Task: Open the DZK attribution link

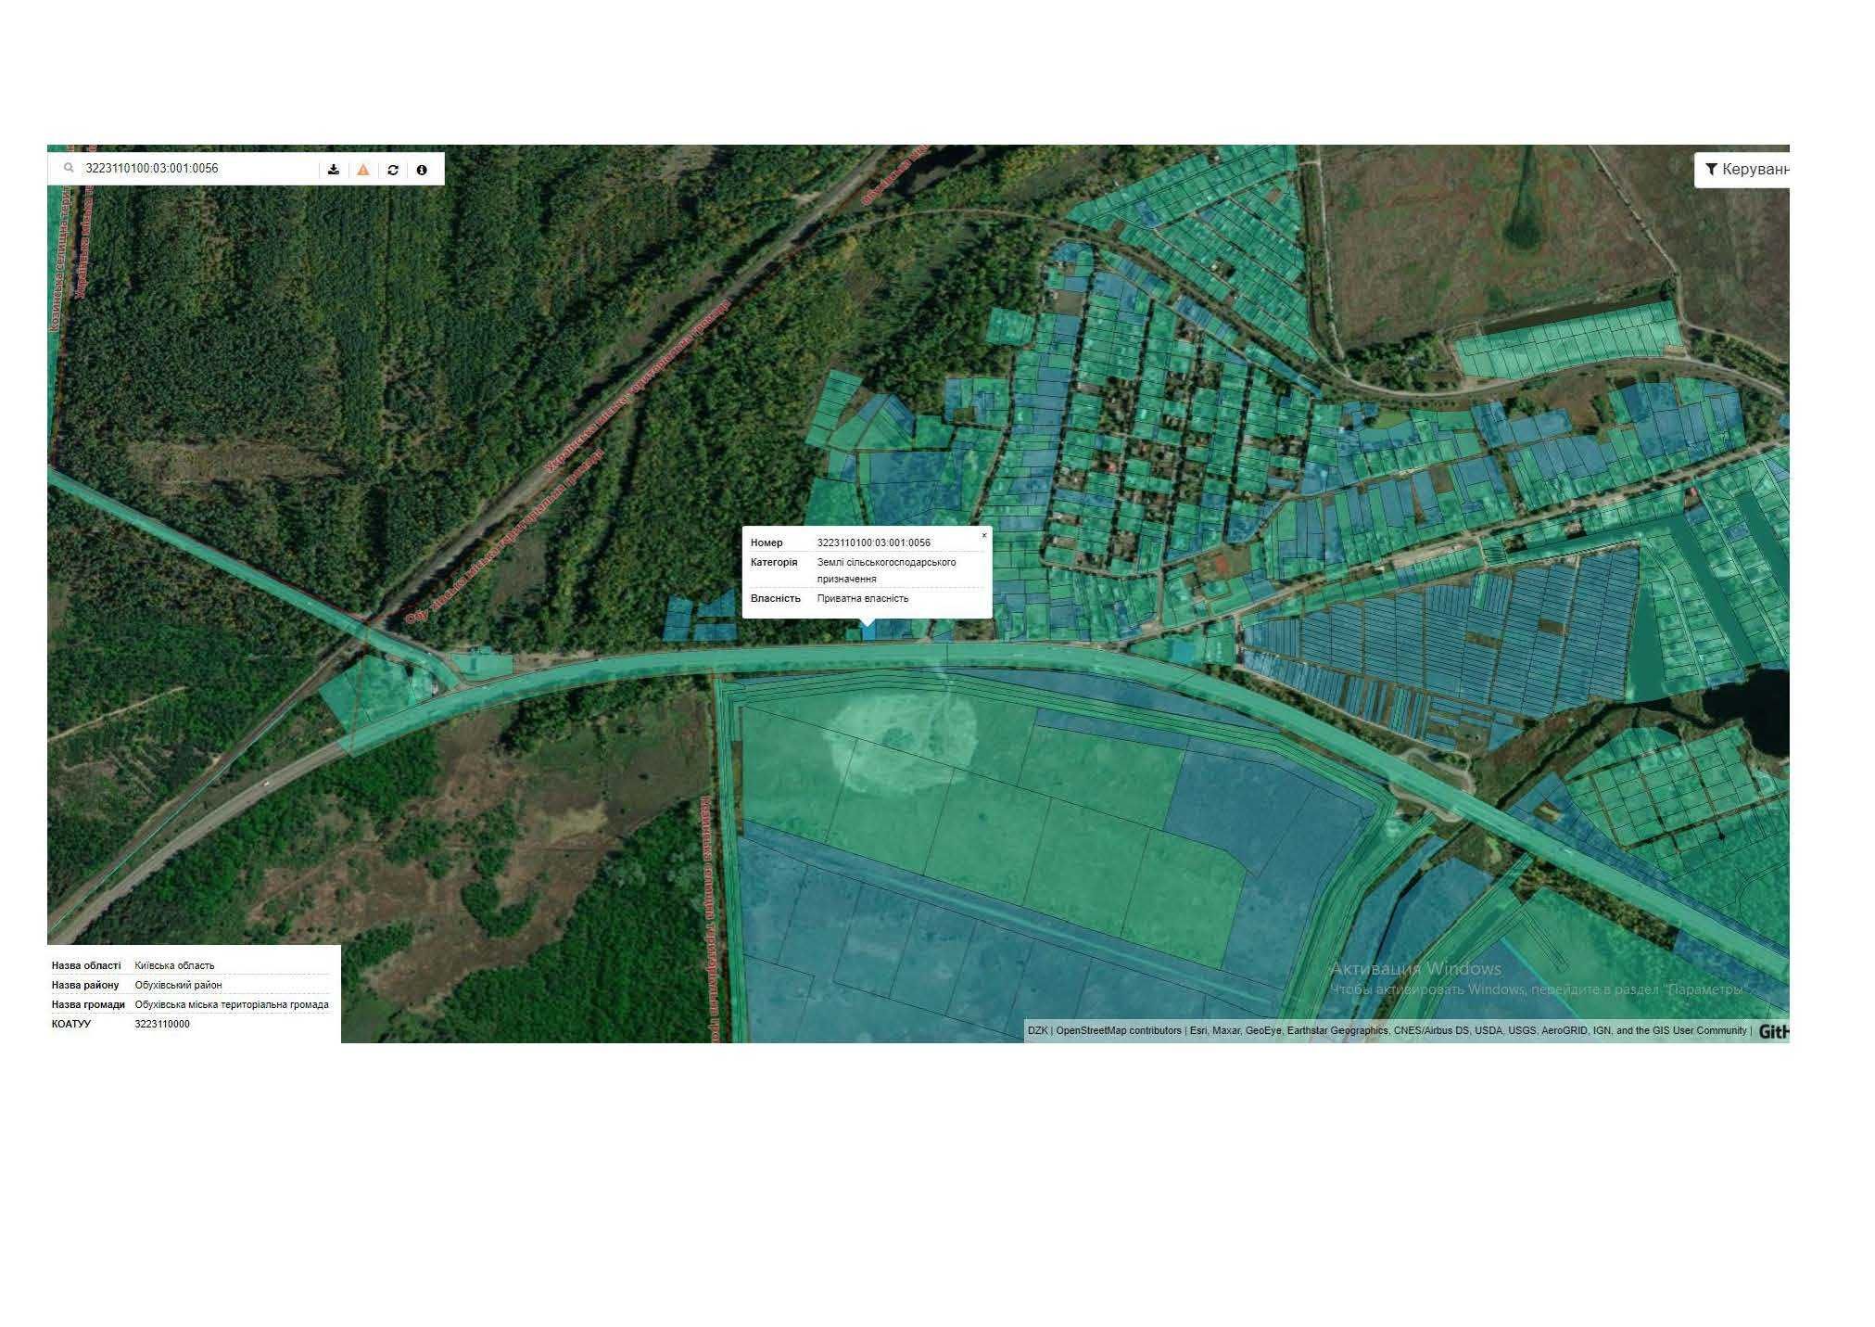Action: pyautogui.click(x=1037, y=1030)
